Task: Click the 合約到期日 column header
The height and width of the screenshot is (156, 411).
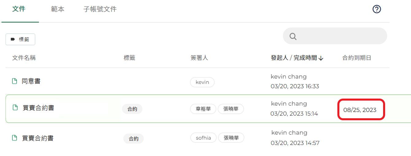Action: click(x=357, y=58)
